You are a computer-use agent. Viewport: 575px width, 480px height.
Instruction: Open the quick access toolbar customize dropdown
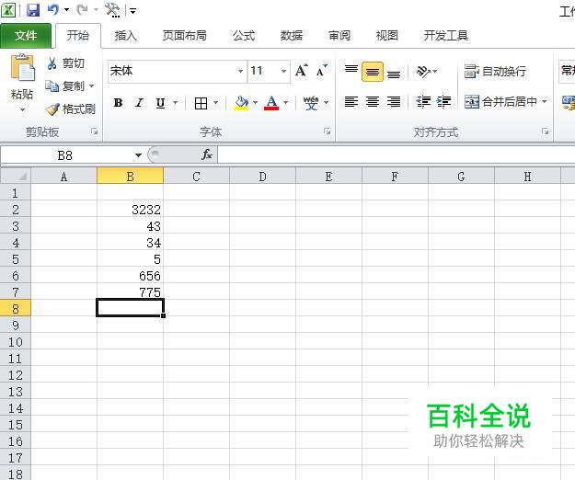[132, 11]
